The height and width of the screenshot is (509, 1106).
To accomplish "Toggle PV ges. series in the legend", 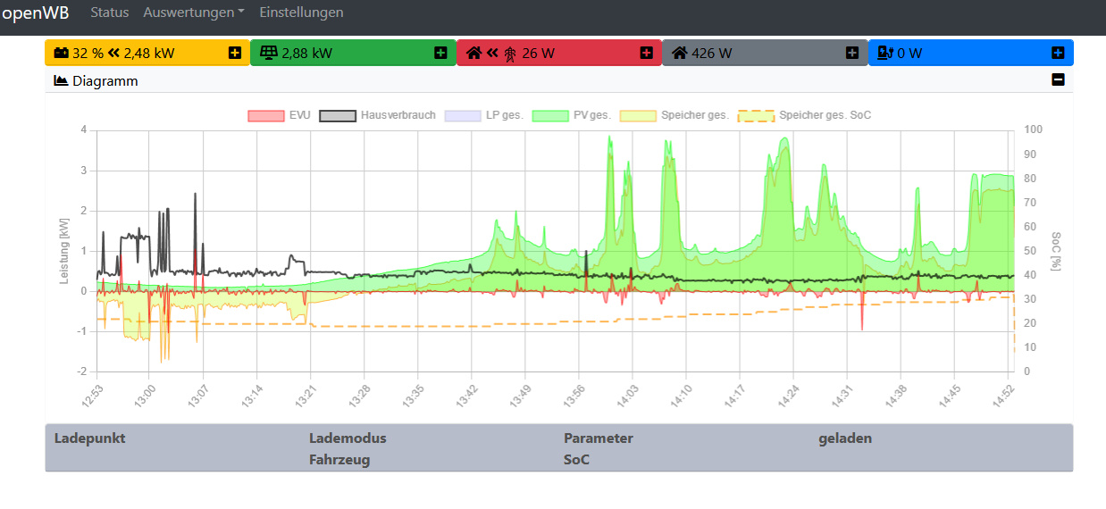I will [x=571, y=115].
